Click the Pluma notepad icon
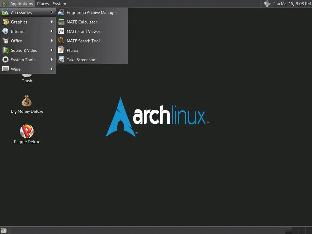This screenshot has height=234, width=312. 61,50
